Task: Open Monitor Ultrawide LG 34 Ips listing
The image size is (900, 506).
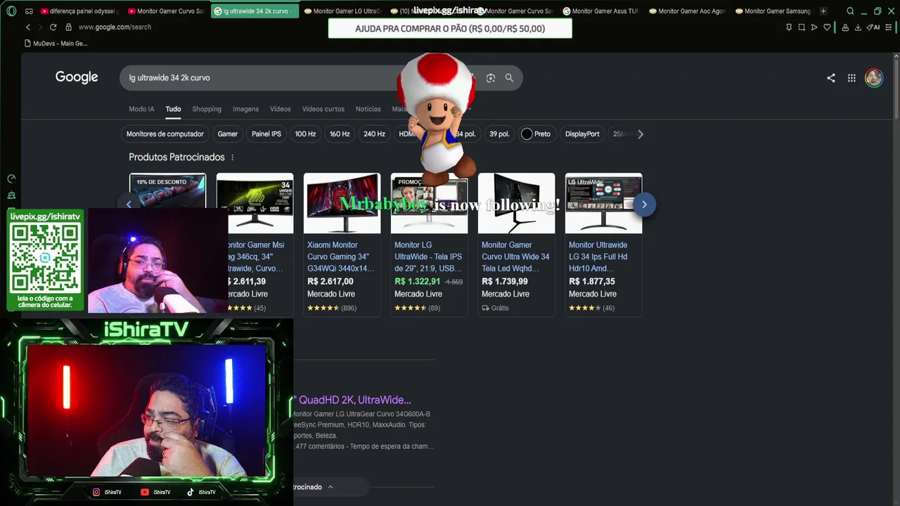Action: tap(598, 257)
